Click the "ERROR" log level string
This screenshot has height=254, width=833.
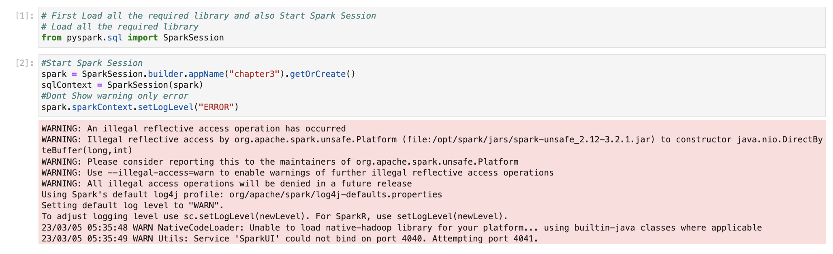[216, 107]
